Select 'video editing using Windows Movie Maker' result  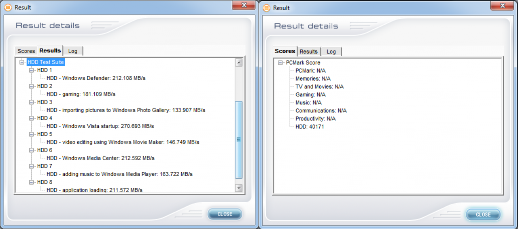(123, 142)
